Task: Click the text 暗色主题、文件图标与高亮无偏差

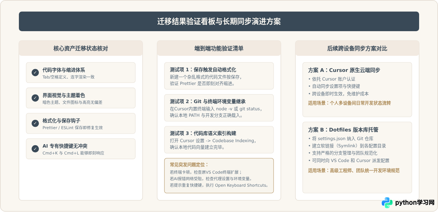Action: (72, 102)
